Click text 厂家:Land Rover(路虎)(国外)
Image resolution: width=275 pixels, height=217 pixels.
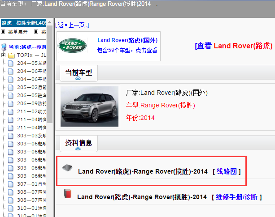[x=166, y=93]
